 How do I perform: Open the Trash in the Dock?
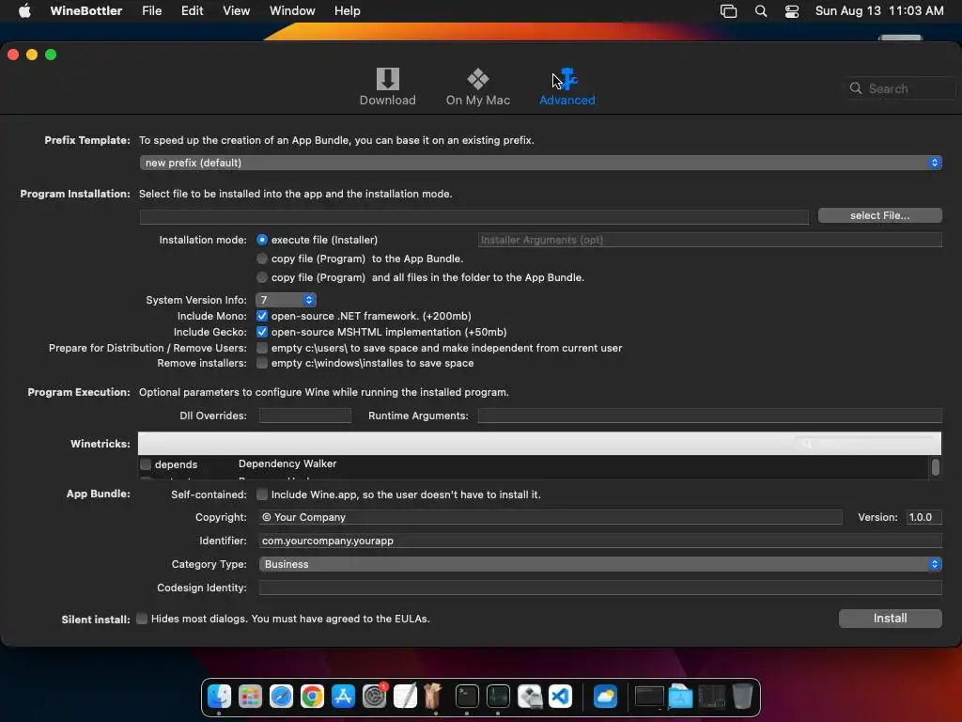pyautogui.click(x=742, y=697)
